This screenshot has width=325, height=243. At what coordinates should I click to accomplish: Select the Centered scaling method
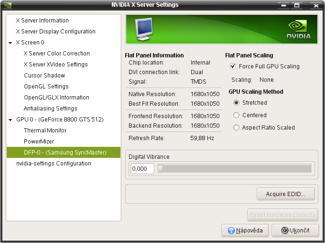(236, 115)
